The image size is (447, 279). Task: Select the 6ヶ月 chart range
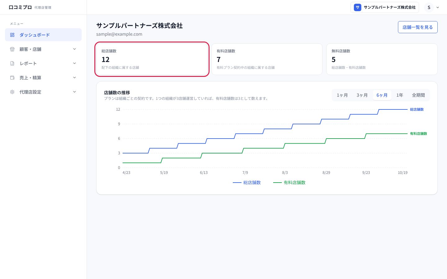382,95
